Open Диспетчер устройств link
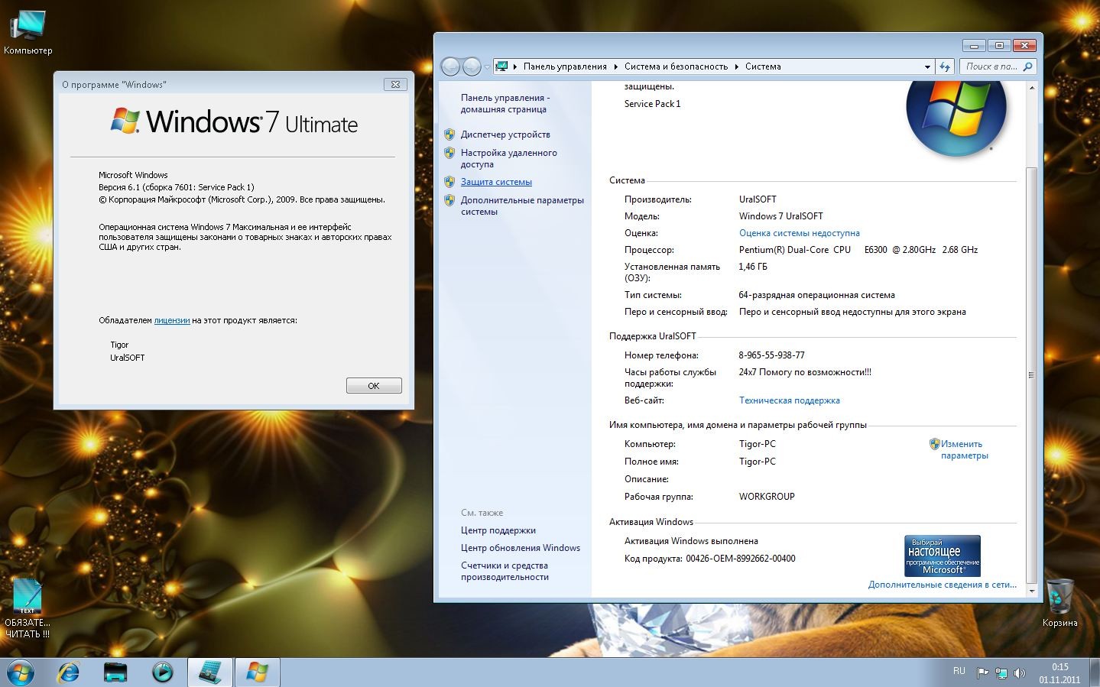Image resolution: width=1100 pixels, height=687 pixels. coord(505,134)
